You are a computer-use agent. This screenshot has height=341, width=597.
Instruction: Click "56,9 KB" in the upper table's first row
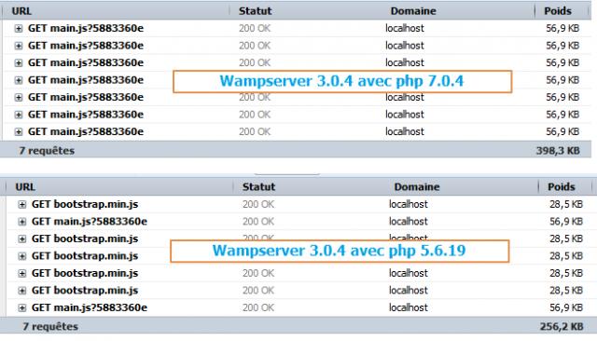coord(562,29)
